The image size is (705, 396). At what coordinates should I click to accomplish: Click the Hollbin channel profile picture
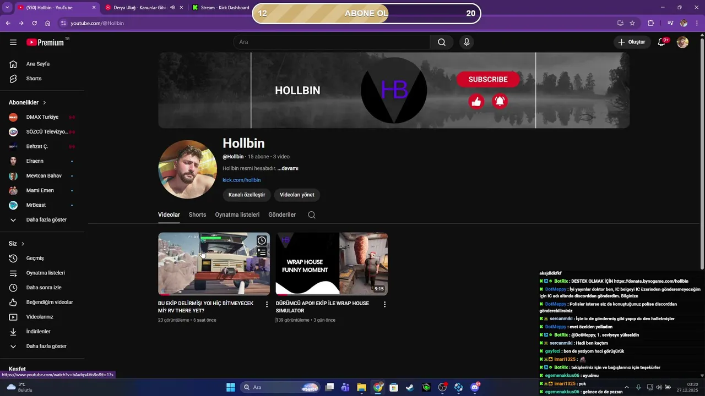(187, 169)
